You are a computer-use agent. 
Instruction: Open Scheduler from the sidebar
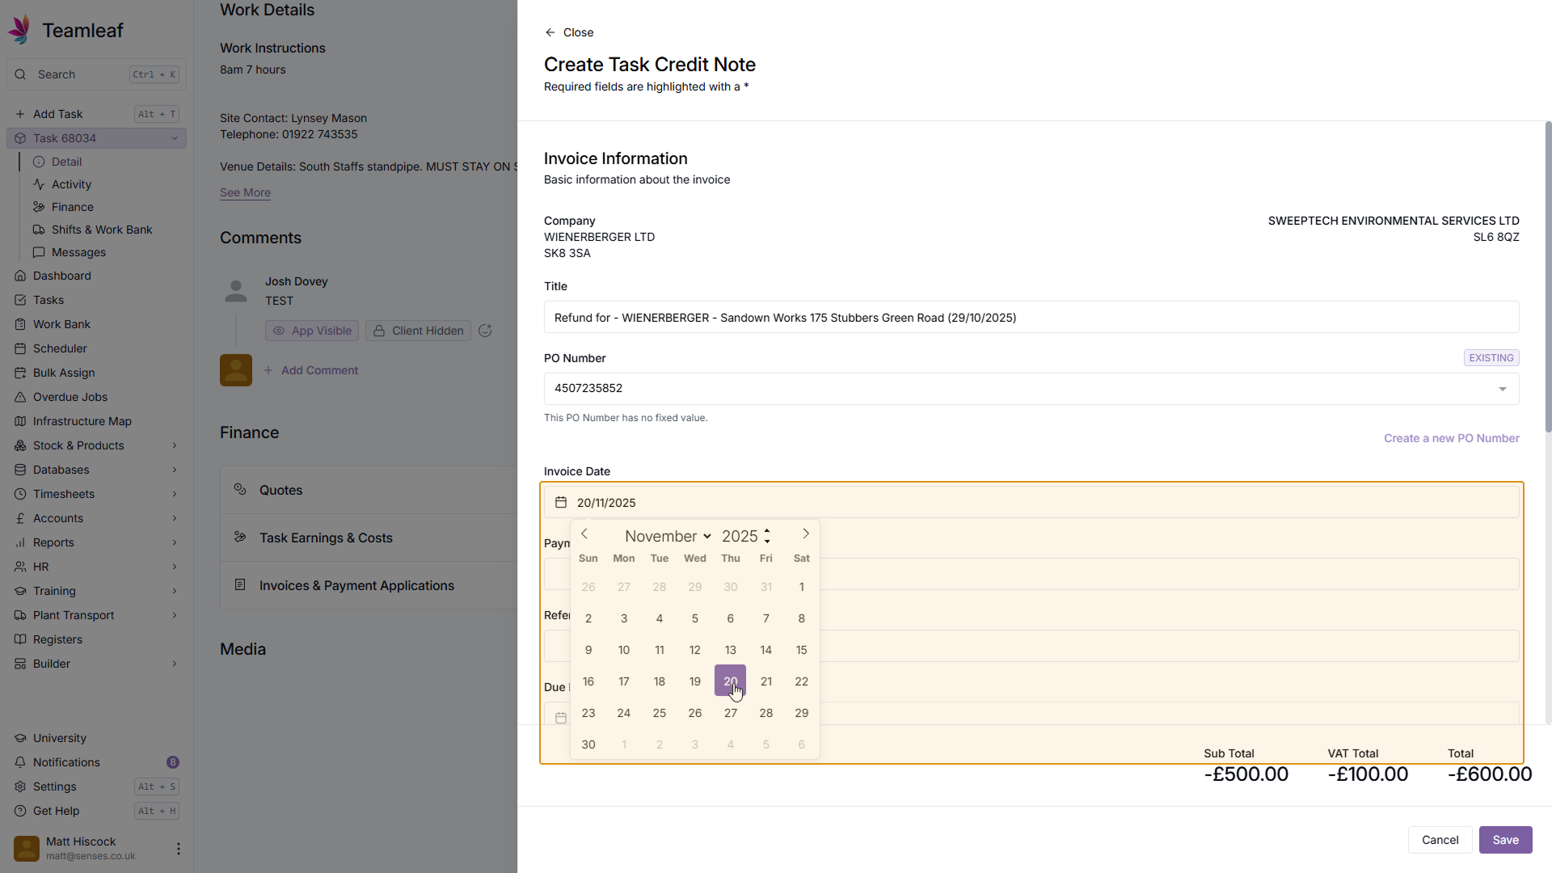pos(60,348)
